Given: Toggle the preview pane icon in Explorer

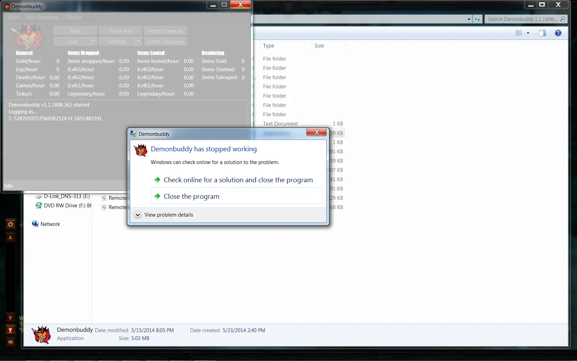Looking at the screenshot, I should [x=542, y=33].
